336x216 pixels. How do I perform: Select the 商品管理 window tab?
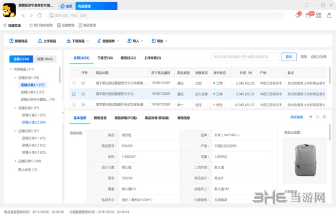96,6
